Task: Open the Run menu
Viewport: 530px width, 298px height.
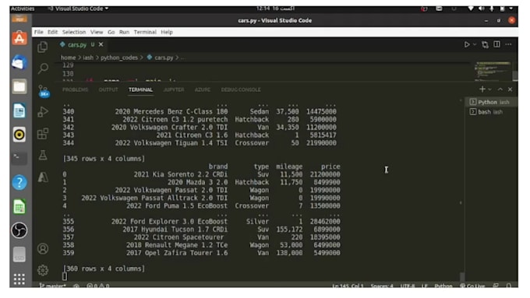Action: (x=124, y=32)
